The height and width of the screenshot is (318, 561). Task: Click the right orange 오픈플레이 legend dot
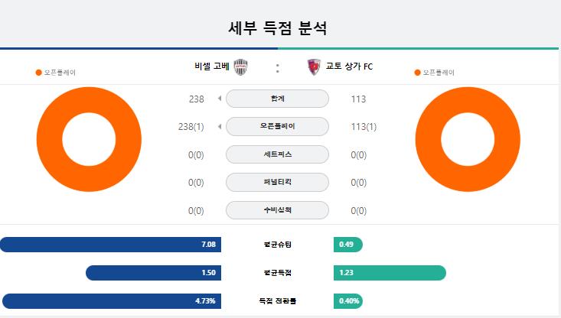[417, 73]
